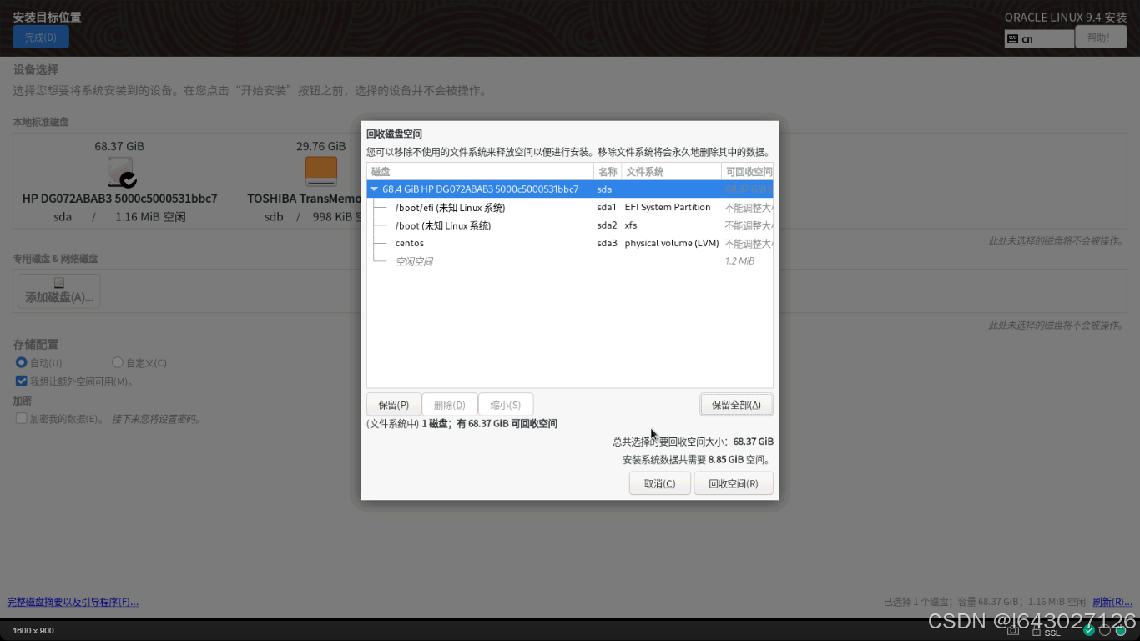Click the sda2 name cell
Viewport: 1140px width, 641px height.
click(607, 225)
